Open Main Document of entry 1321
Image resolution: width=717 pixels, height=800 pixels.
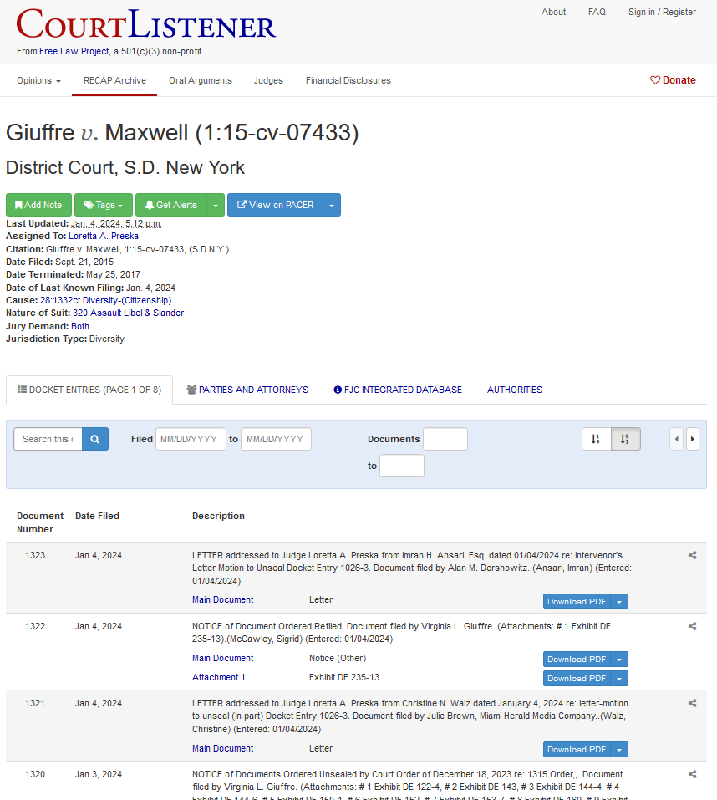point(222,748)
